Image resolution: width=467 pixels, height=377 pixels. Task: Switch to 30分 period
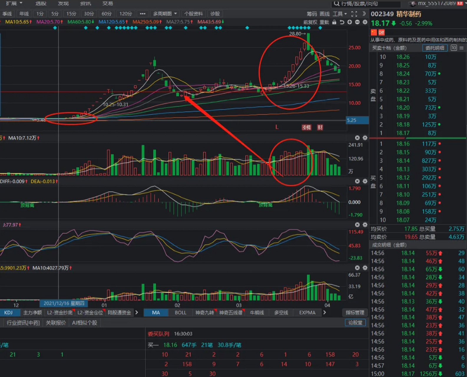click(x=89, y=14)
